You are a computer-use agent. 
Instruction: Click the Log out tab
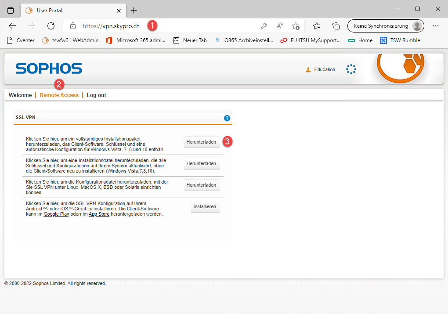click(96, 95)
